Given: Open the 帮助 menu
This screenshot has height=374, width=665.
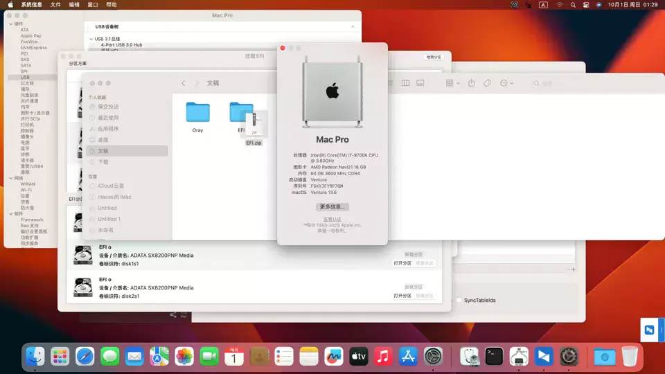Looking at the screenshot, I should [x=111, y=5].
